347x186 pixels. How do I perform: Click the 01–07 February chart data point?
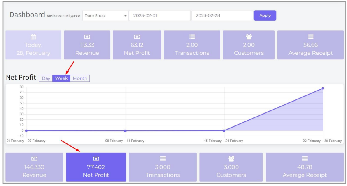coord(26,130)
